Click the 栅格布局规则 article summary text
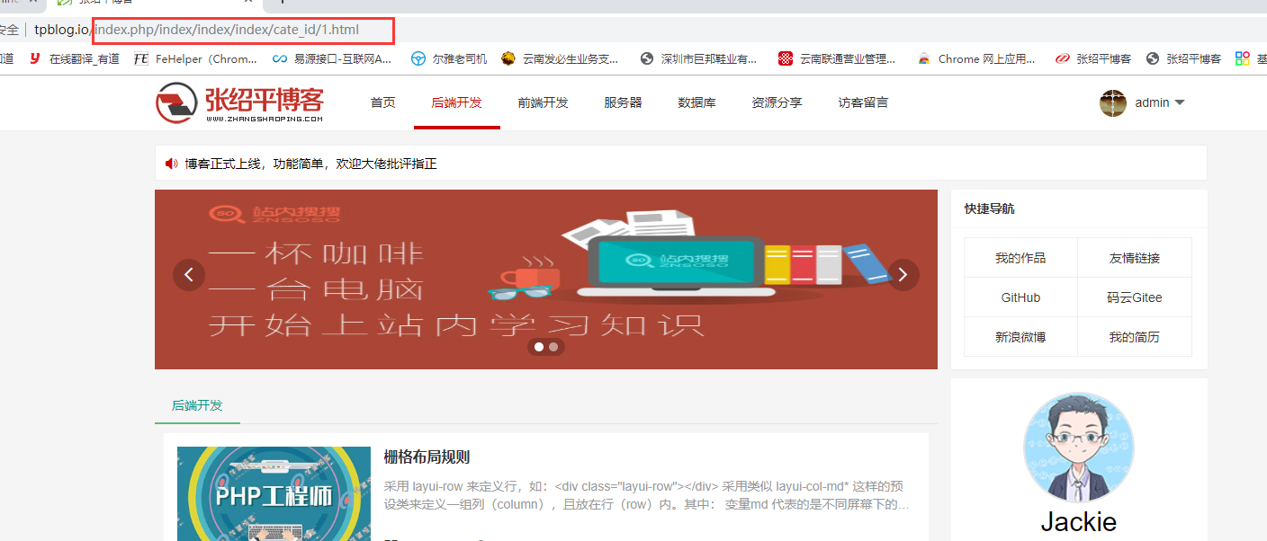 pos(647,495)
